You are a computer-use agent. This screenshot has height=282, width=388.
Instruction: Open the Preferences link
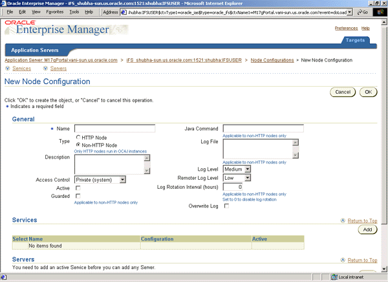(346, 28)
